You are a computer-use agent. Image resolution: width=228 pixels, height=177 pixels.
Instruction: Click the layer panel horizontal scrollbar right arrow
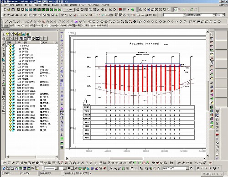[x=56, y=156]
